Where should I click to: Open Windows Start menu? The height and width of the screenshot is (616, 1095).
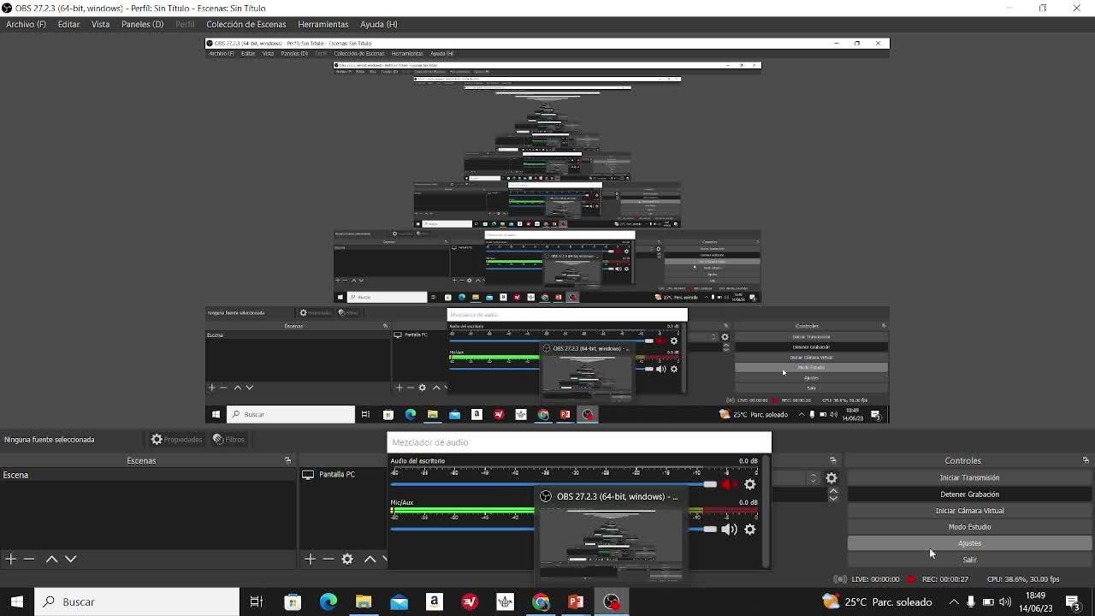click(x=17, y=601)
